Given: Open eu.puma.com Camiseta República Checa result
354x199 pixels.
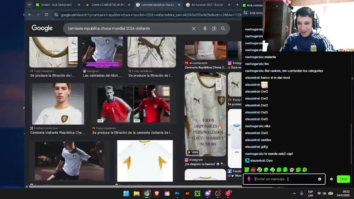Looking at the screenshot, I should [x=205, y=67].
